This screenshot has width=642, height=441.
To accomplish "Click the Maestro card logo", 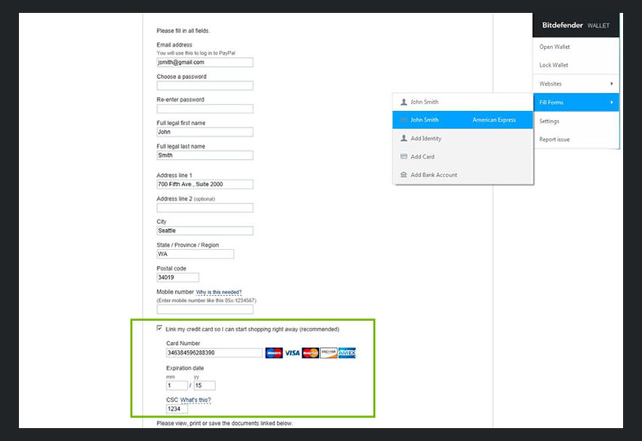I will tap(274, 352).
